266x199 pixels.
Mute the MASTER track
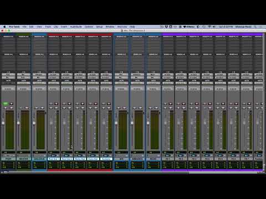27,108
